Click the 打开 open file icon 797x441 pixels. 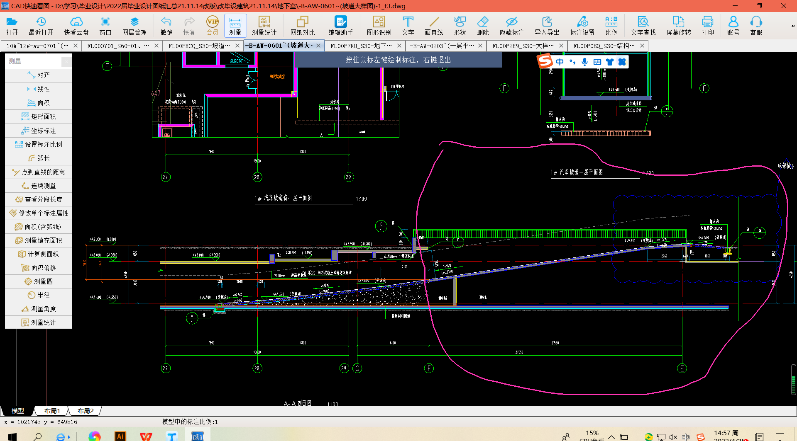coord(12,26)
